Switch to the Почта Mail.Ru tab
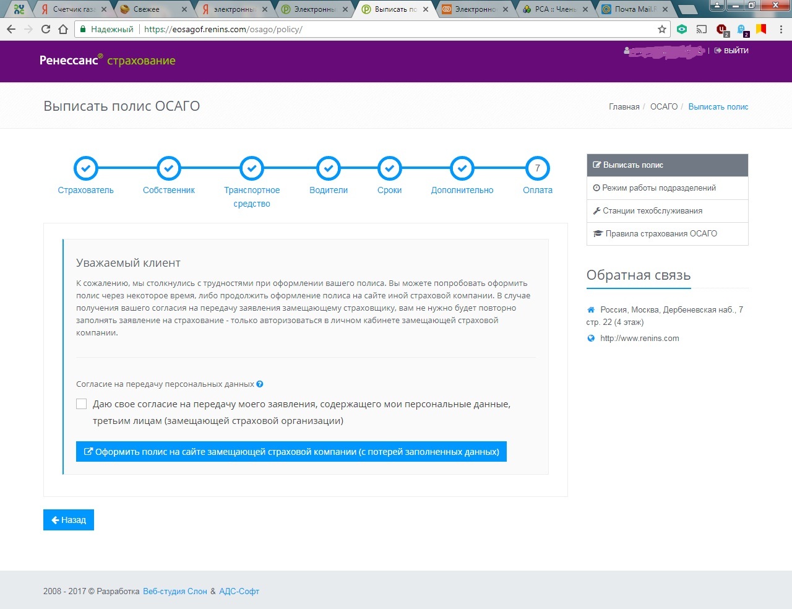 tap(634, 9)
